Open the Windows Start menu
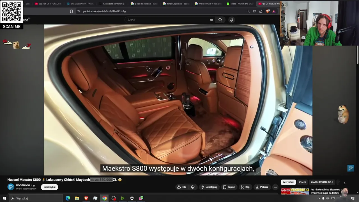The height and width of the screenshot is (202, 359). click(4, 198)
